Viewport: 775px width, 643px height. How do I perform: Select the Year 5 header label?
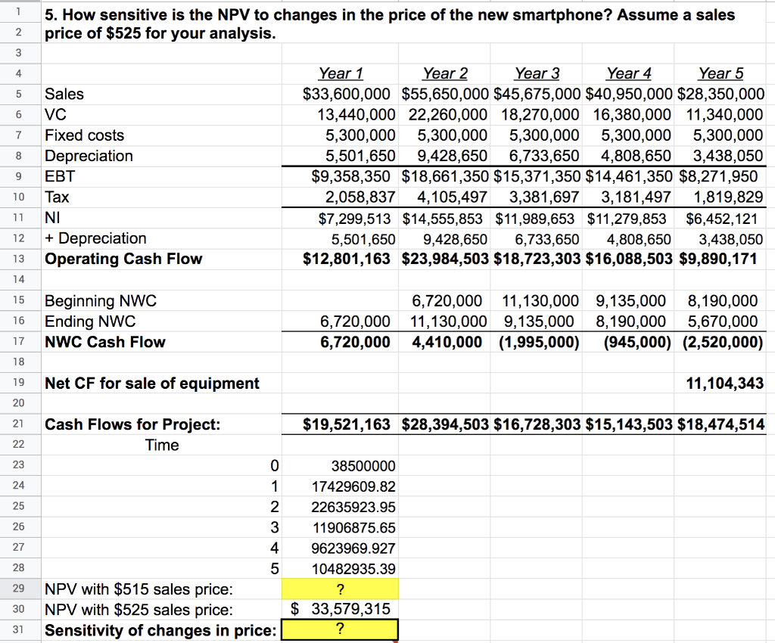719,73
